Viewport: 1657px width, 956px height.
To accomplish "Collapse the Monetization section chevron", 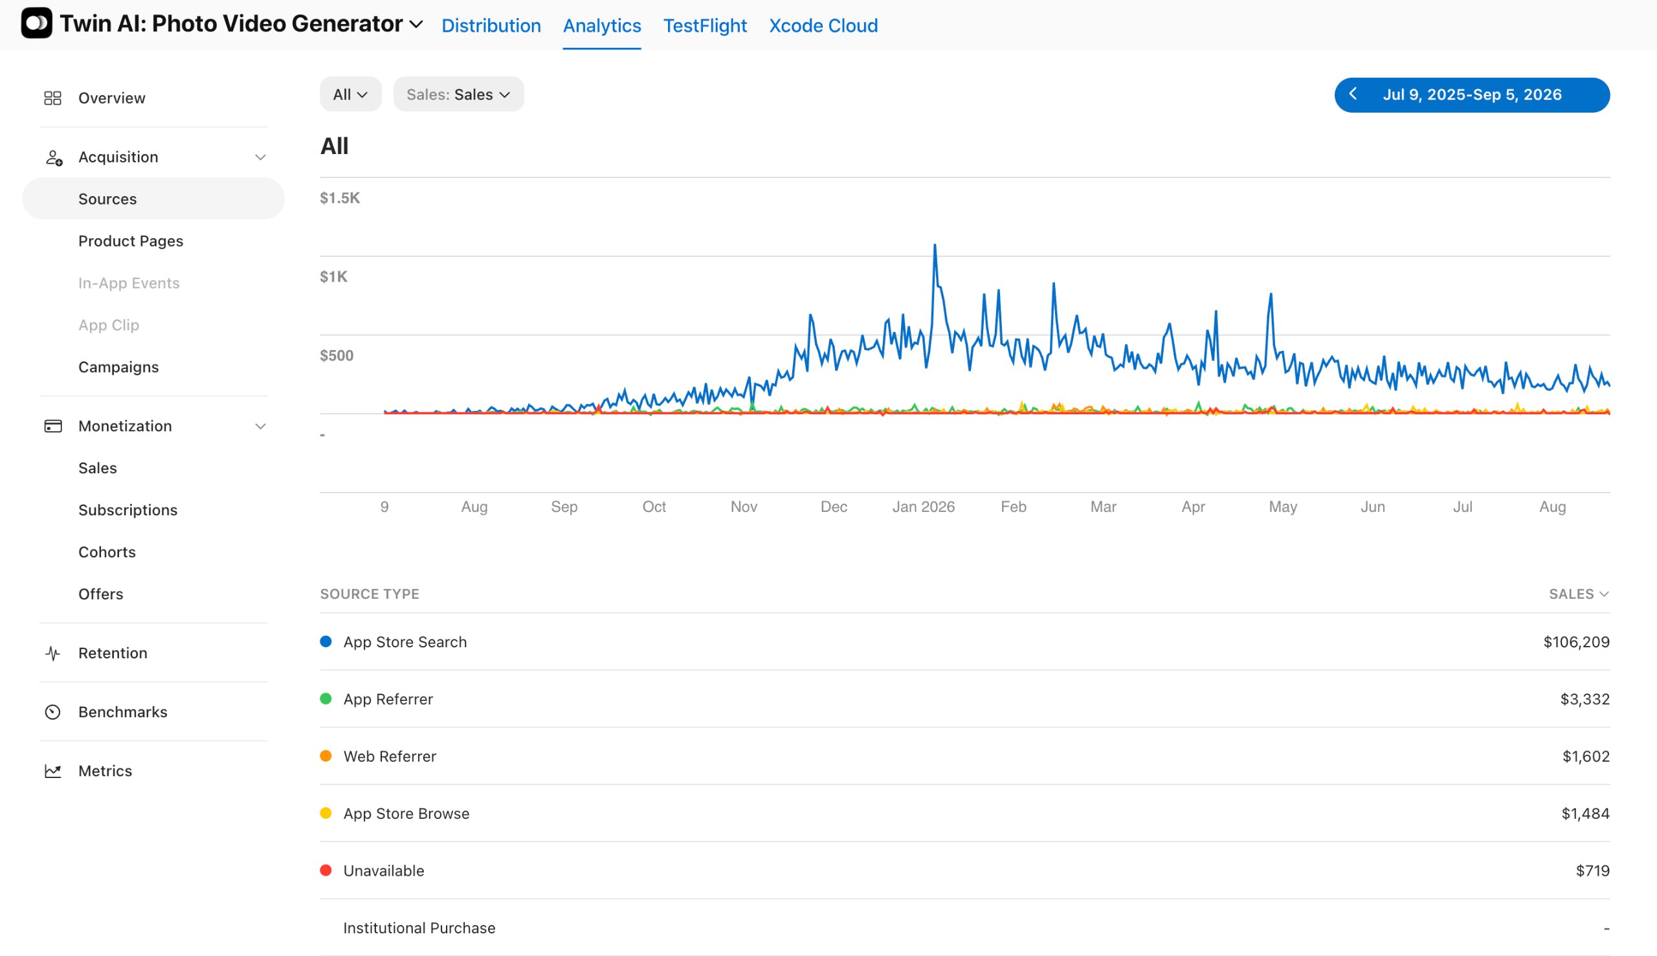I will (261, 427).
